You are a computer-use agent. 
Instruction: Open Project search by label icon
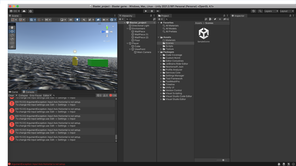[x=215, y=19]
